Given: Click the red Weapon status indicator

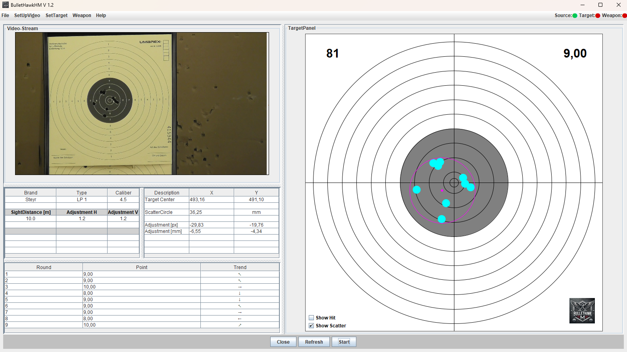Looking at the screenshot, I should (624, 16).
